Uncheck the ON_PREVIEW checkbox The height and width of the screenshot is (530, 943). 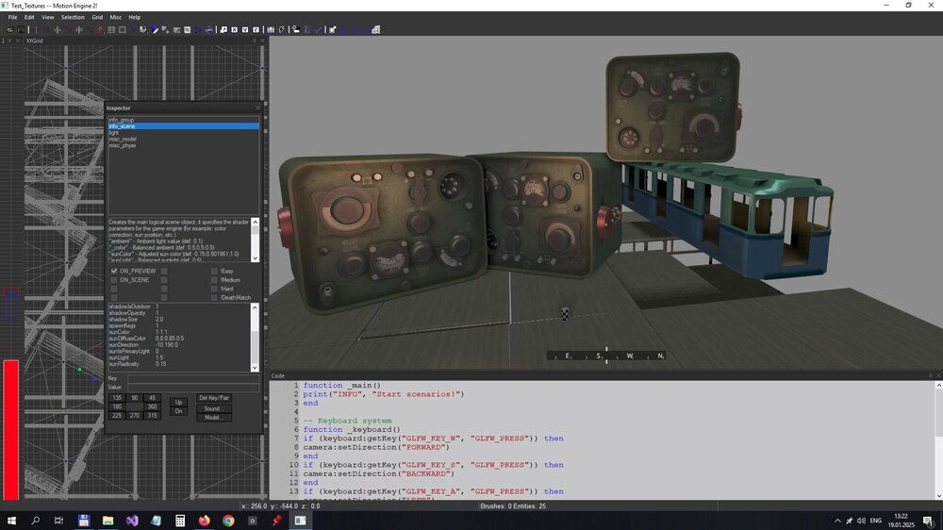[114, 271]
